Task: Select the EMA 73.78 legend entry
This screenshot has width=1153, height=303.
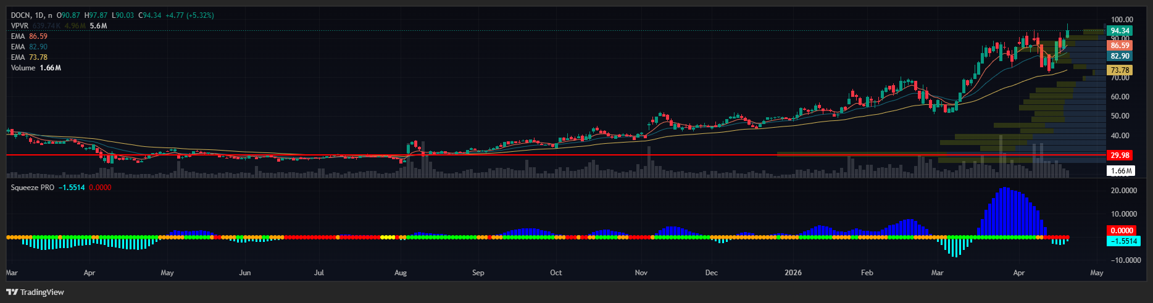Action: (29, 57)
